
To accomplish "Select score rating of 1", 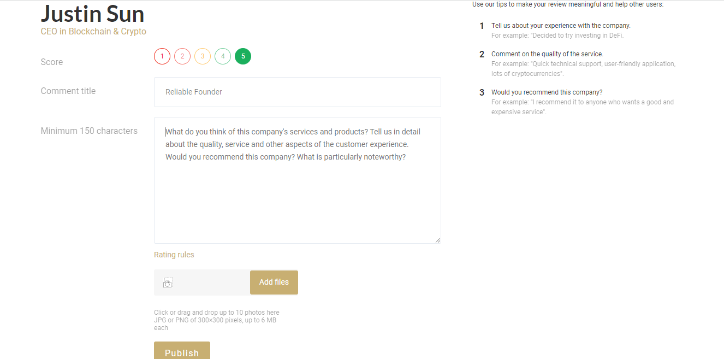I will pyautogui.click(x=162, y=56).
